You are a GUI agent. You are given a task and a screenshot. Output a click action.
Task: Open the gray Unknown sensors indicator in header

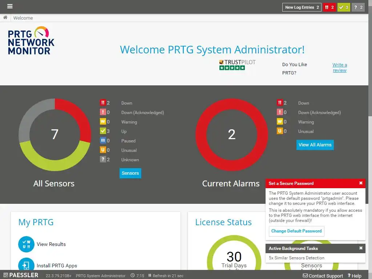358,7
